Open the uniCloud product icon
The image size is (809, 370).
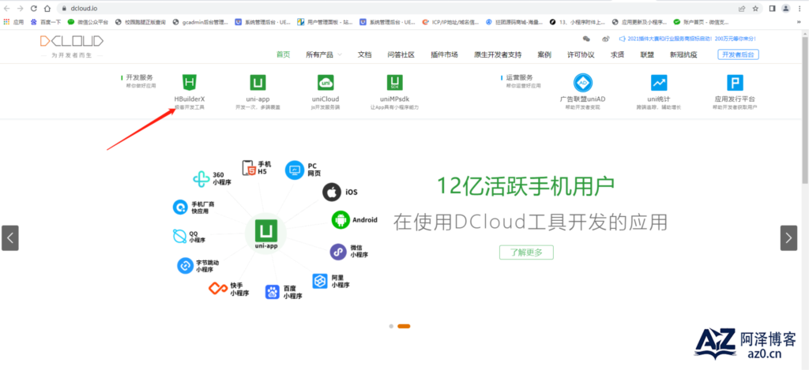point(325,83)
